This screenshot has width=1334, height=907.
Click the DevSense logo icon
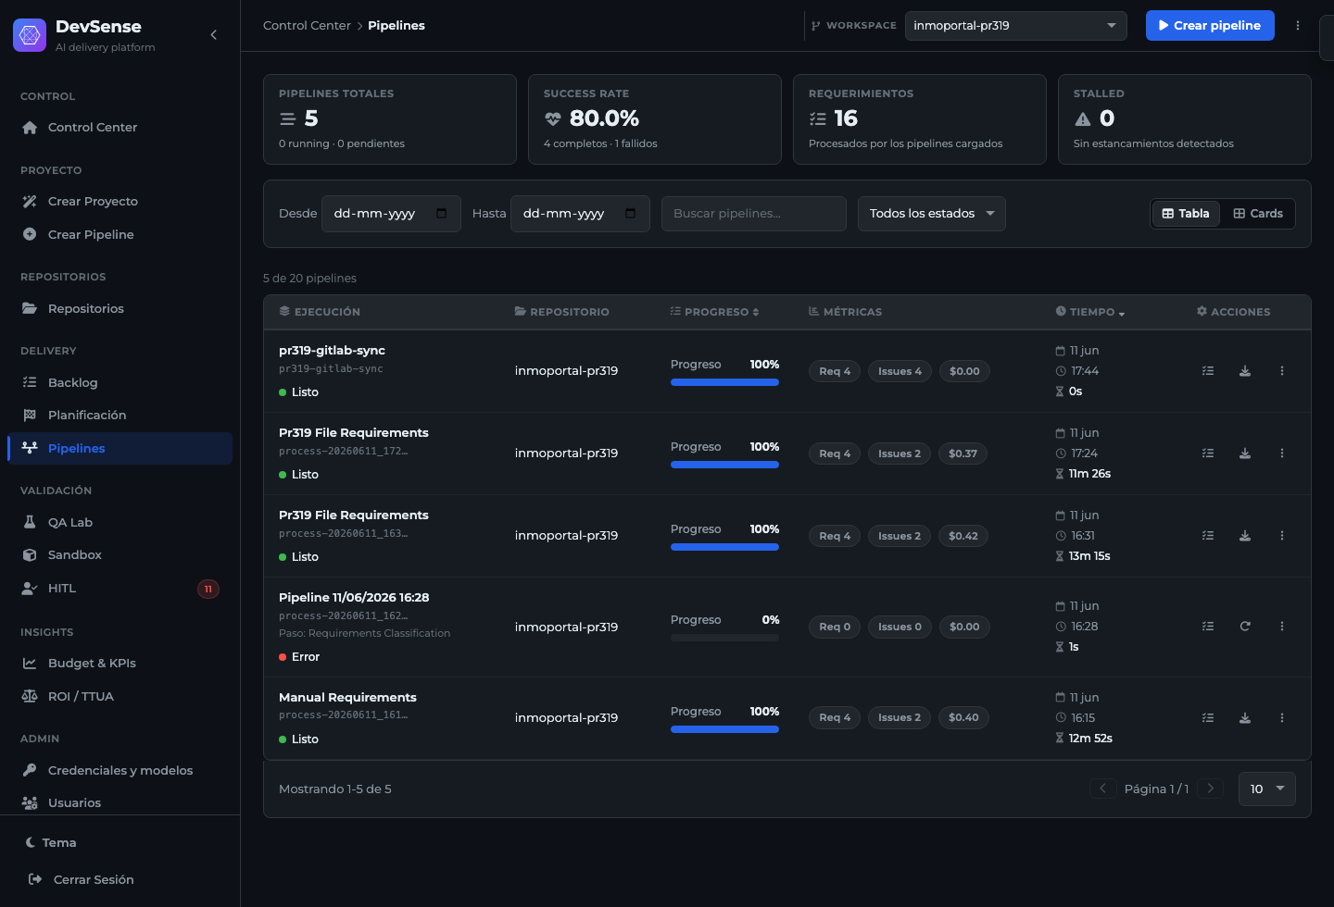(x=30, y=35)
